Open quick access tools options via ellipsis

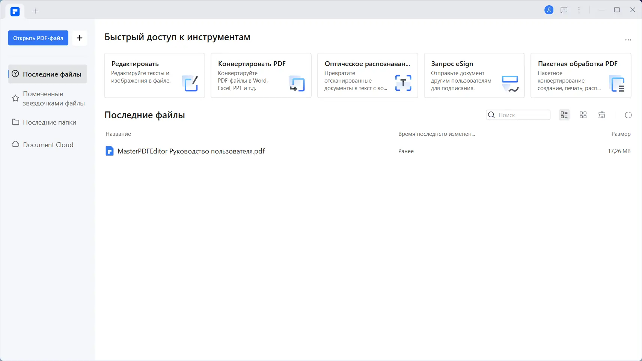click(x=628, y=39)
